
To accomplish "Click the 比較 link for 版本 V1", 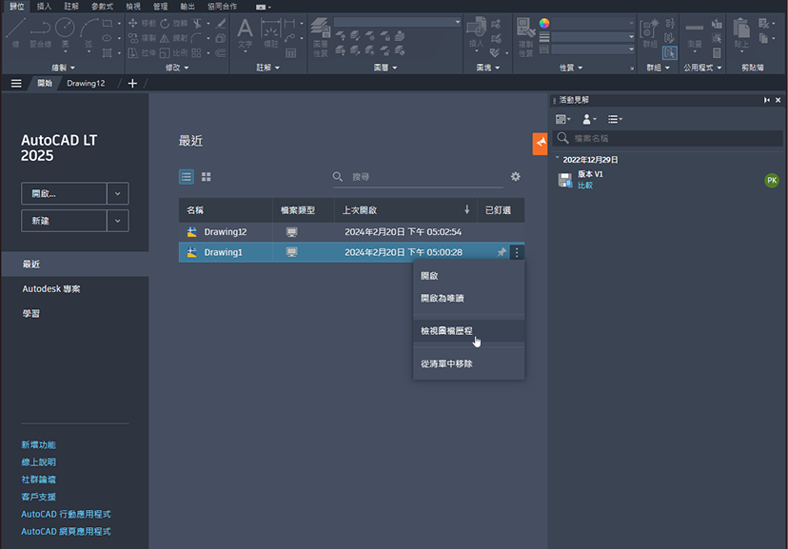I will (585, 186).
